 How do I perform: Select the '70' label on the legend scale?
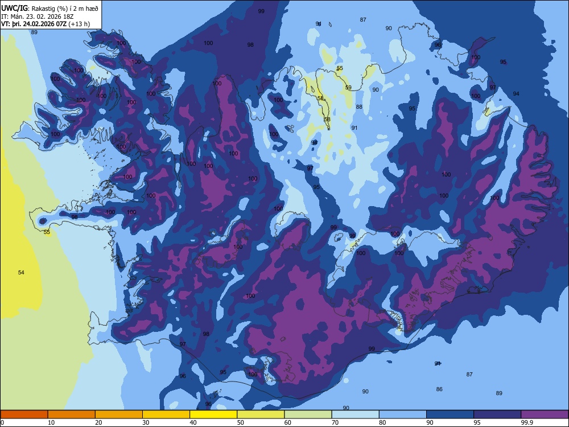(335, 422)
